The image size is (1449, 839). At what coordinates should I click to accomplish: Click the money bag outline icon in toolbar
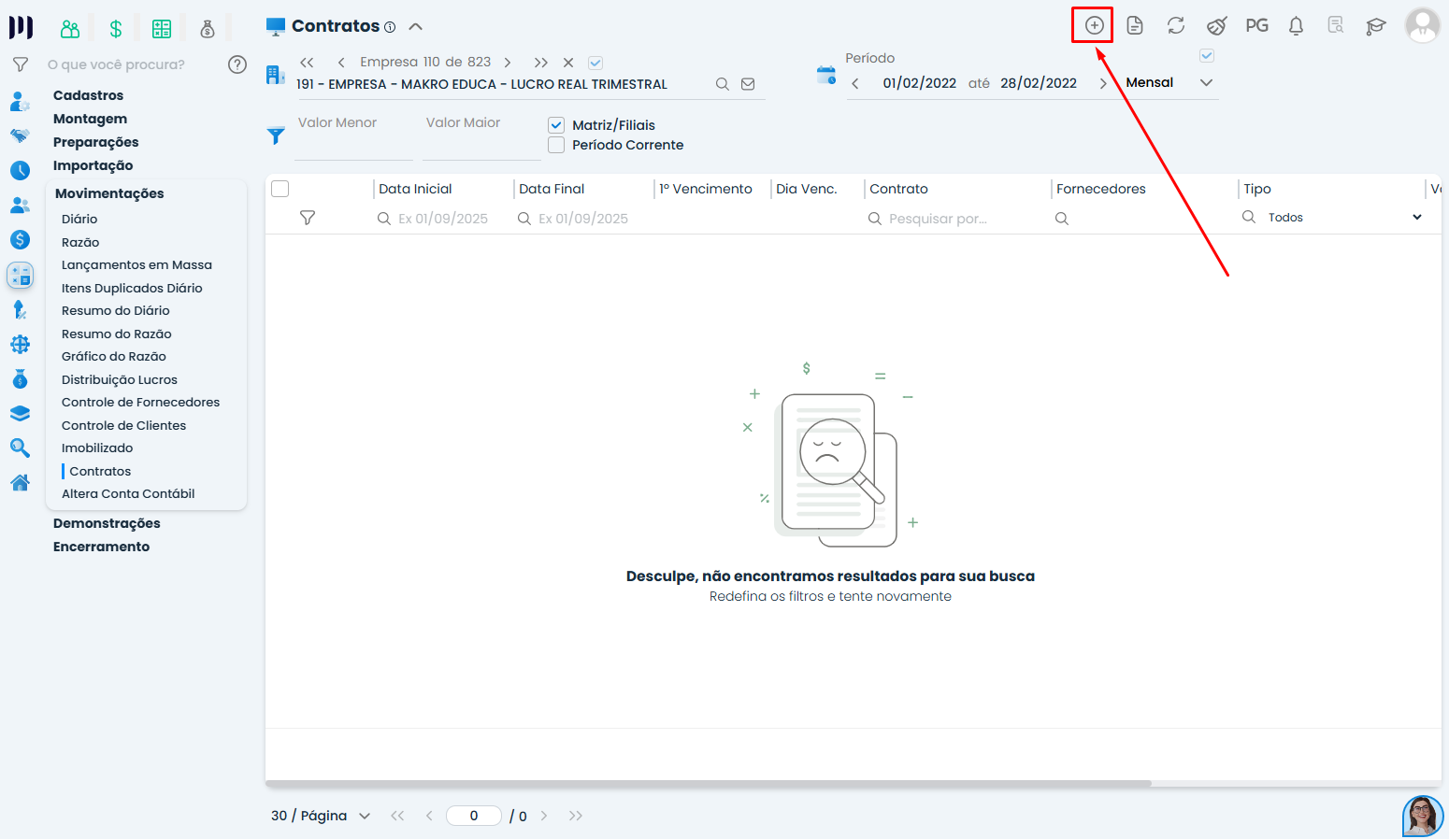coord(208,29)
